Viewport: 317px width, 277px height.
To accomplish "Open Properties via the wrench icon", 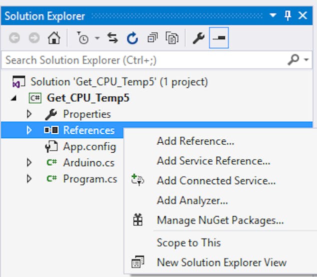I will point(198,38).
